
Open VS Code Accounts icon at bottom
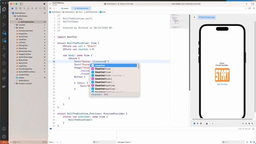click(x=4, y=129)
